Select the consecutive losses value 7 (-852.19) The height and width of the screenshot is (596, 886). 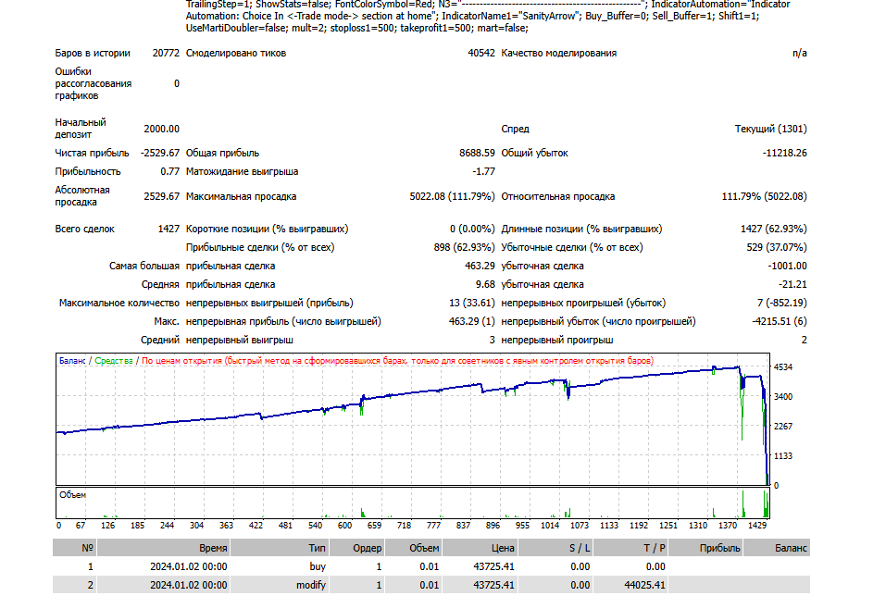coord(782,303)
